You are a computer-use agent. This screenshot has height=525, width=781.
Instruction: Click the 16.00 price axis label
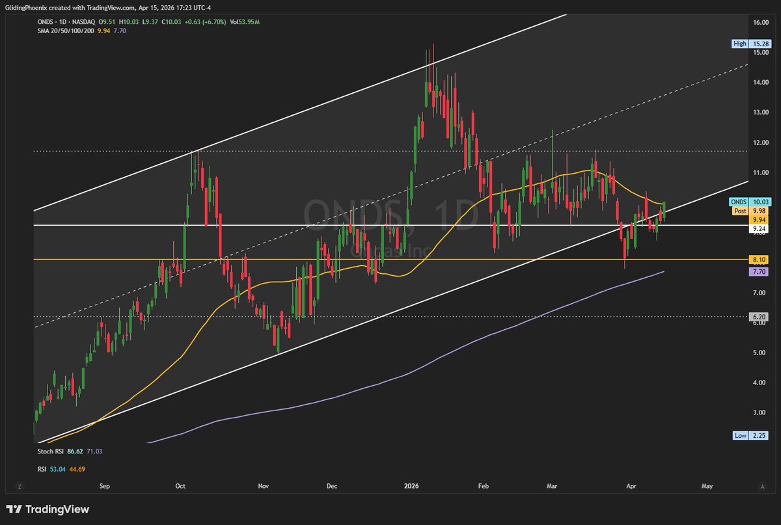coord(761,22)
